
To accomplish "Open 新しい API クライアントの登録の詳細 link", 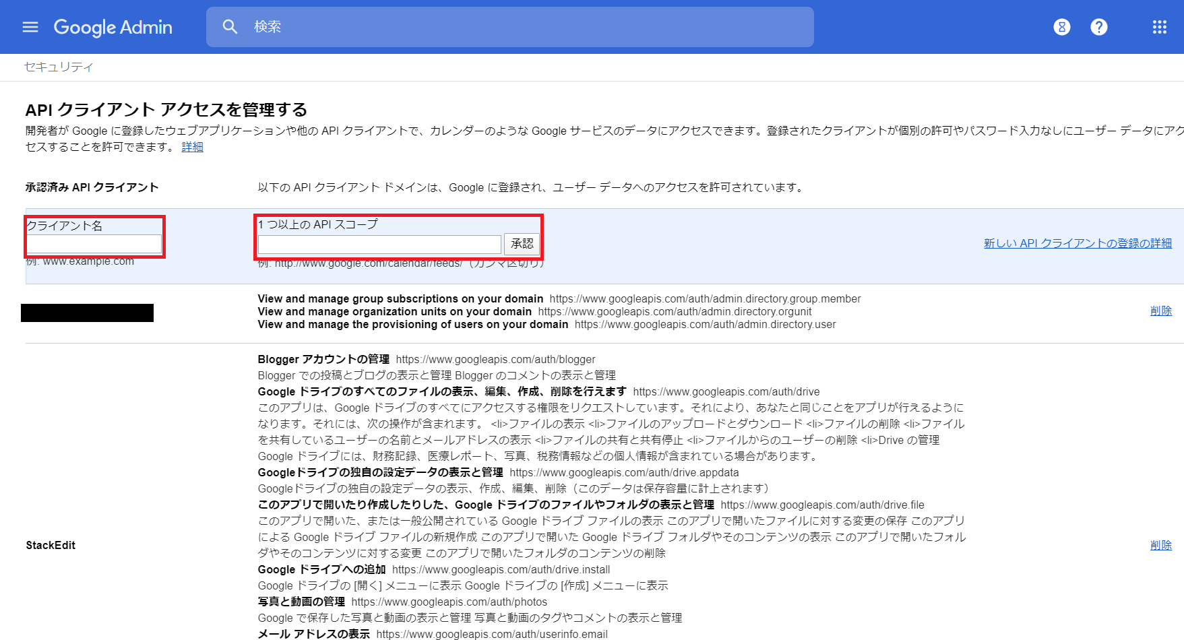I will (1078, 243).
